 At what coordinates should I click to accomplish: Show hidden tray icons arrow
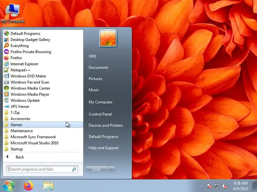[201, 186]
